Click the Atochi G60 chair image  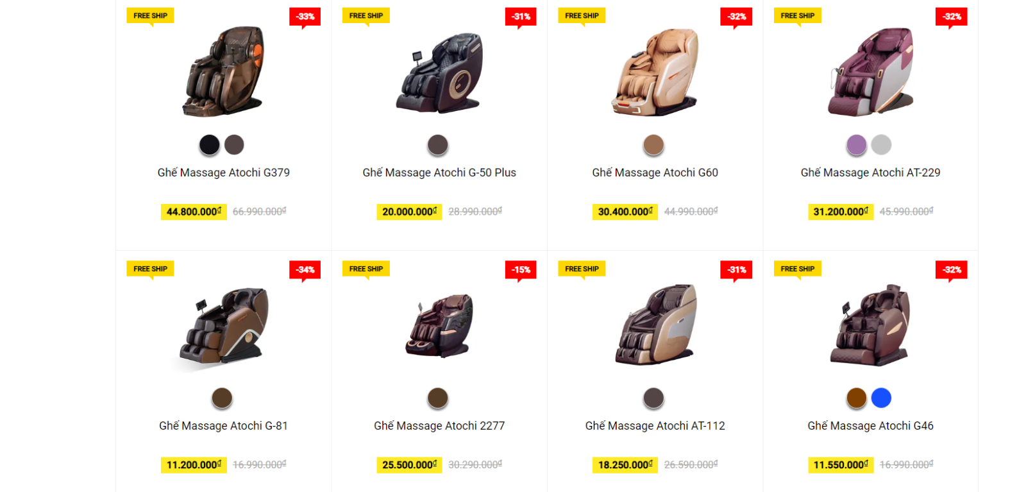(655, 71)
